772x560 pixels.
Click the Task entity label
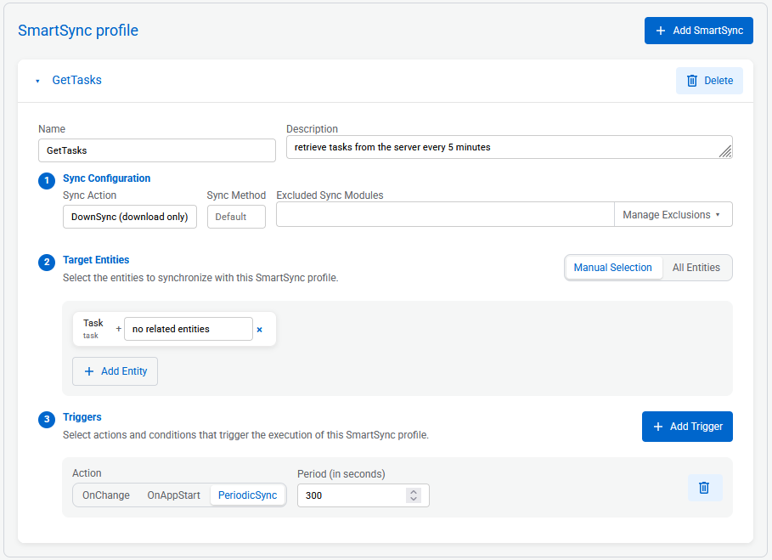pyautogui.click(x=93, y=323)
